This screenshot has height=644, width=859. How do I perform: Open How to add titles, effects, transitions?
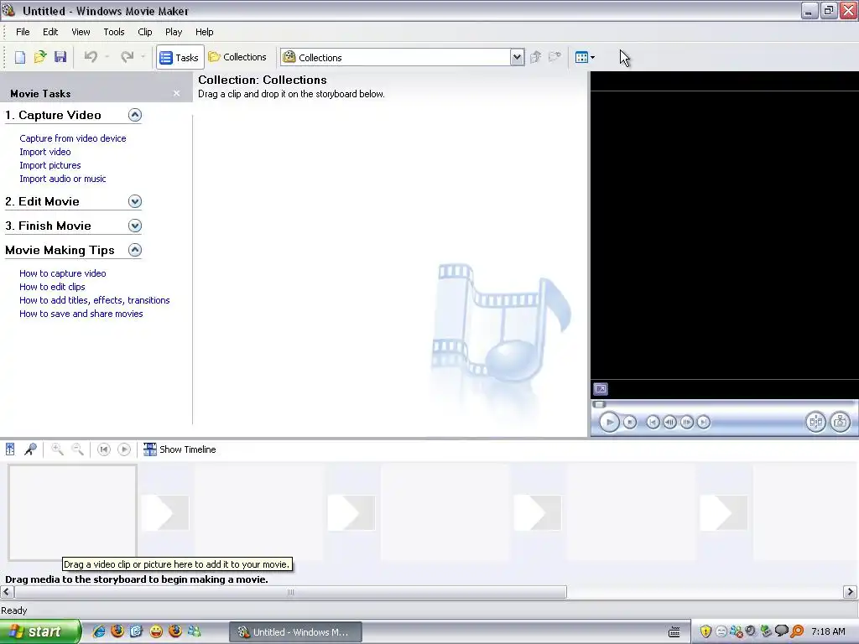pos(94,300)
